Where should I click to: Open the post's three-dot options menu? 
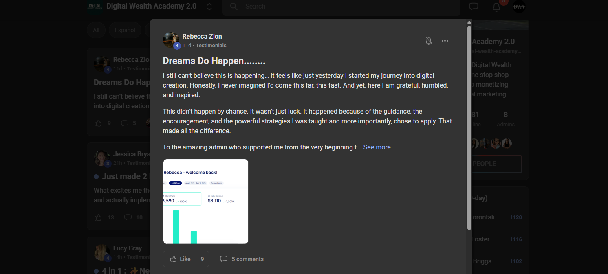[x=445, y=41]
